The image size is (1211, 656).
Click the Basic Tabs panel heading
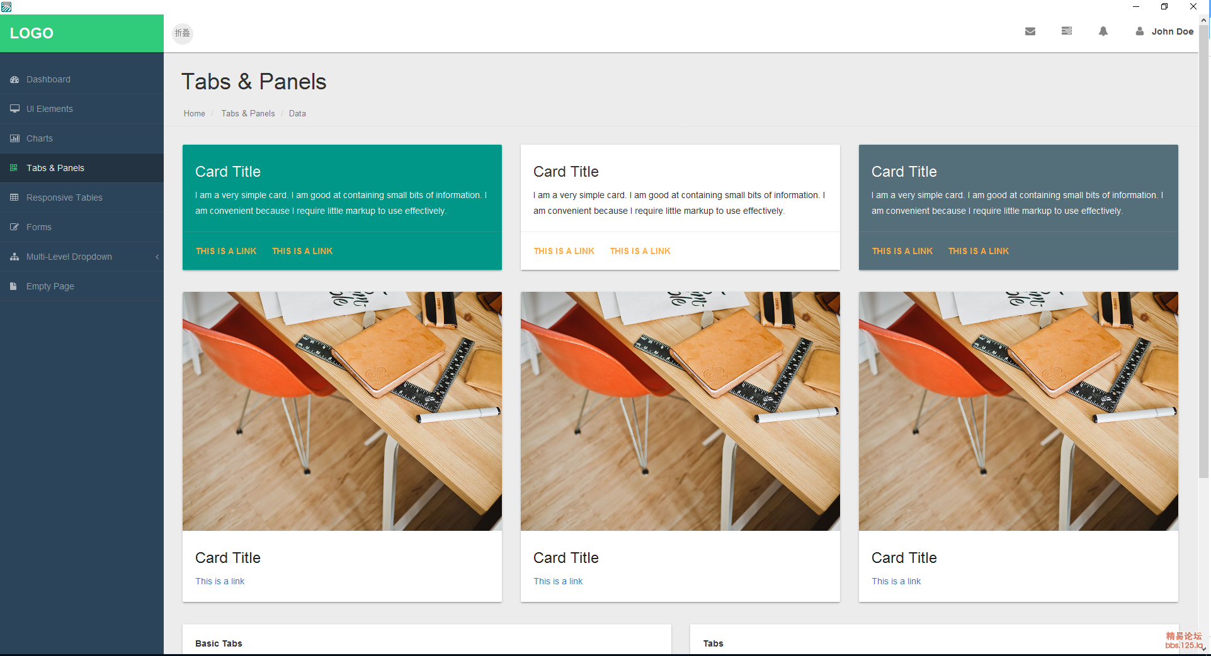click(x=219, y=643)
